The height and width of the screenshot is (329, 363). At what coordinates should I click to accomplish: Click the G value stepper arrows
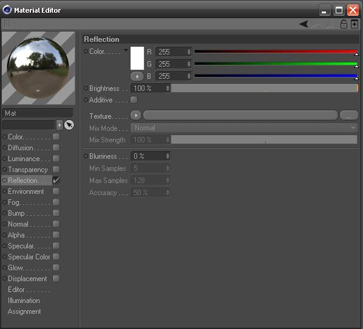pyautogui.click(x=189, y=64)
